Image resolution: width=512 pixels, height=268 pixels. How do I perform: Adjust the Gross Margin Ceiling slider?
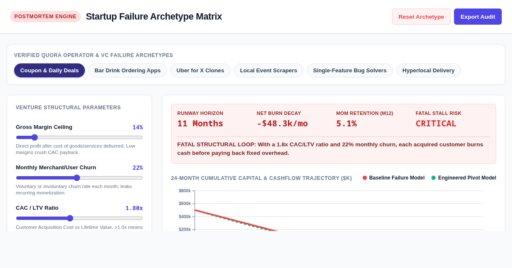click(x=79, y=137)
